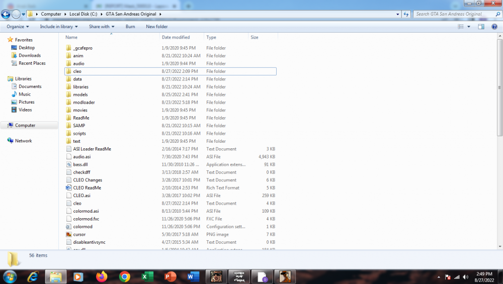This screenshot has height=284, width=503.
Task: Select the cleo folder icon
Action: pos(68,71)
